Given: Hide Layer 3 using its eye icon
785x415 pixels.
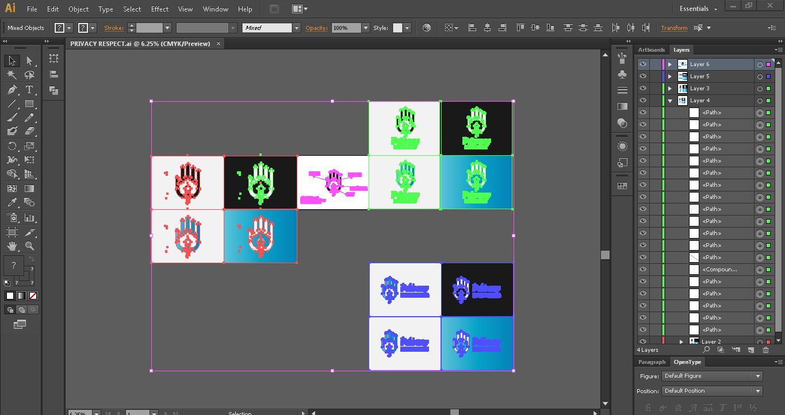Looking at the screenshot, I should 643,89.
